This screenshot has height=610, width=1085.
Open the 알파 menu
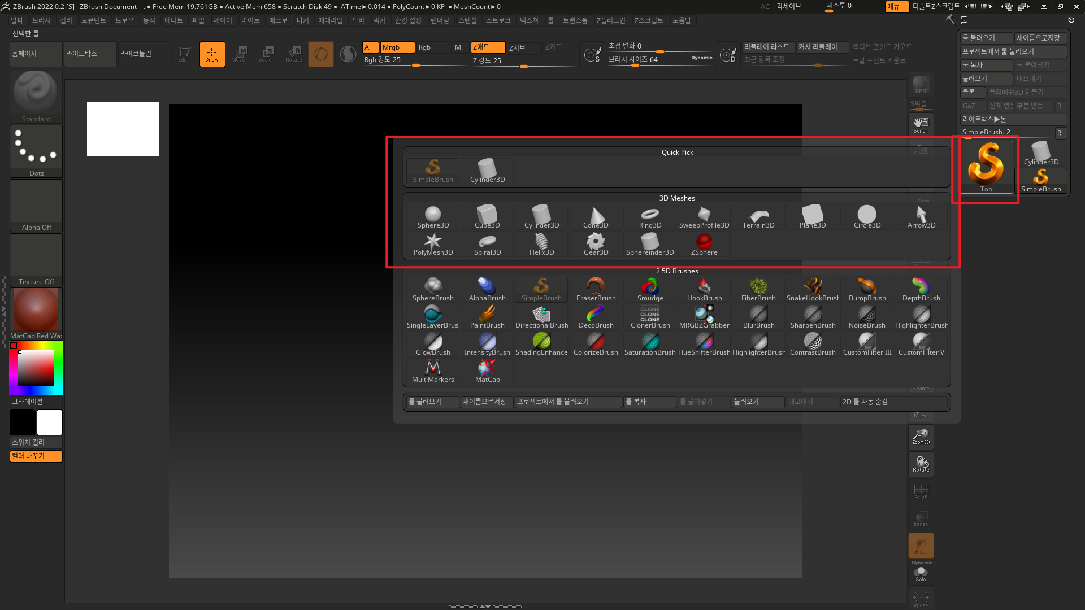click(x=17, y=20)
